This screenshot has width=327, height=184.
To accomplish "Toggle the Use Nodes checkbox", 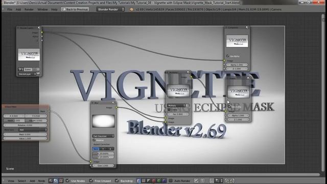I will pos(67,180).
